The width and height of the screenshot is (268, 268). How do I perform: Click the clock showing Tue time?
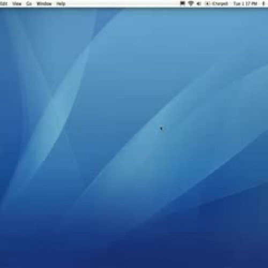245,4
